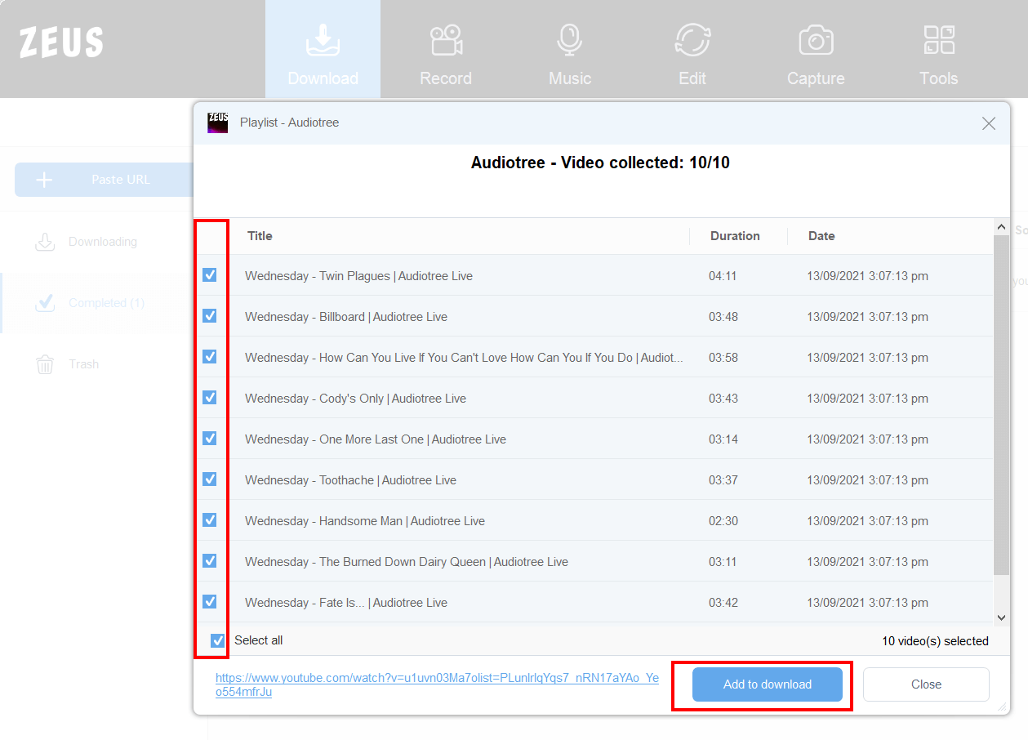Uncheck Billboard video checkbox
1028x740 pixels.
[210, 316]
